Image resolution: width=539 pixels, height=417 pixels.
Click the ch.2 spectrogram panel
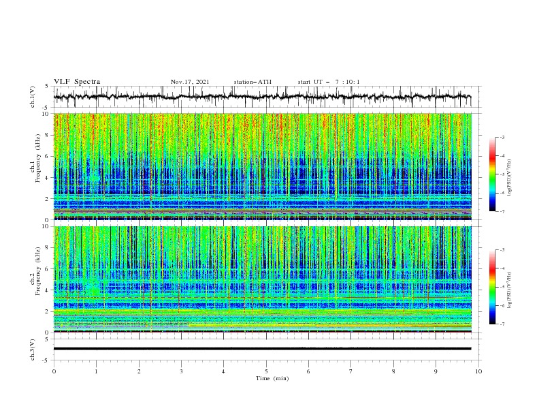pyautogui.click(x=262, y=279)
